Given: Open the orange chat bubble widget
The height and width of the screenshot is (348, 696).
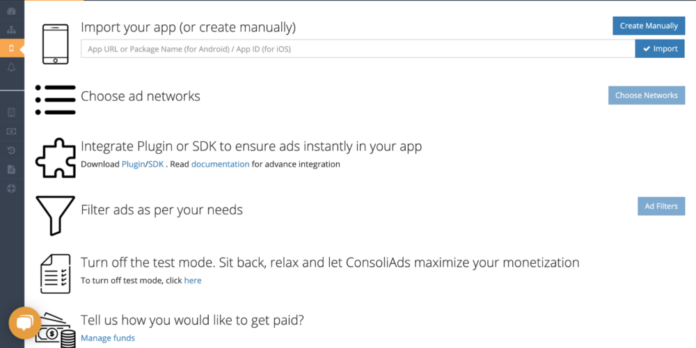Looking at the screenshot, I should pyautogui.click(x=25, y=323).
